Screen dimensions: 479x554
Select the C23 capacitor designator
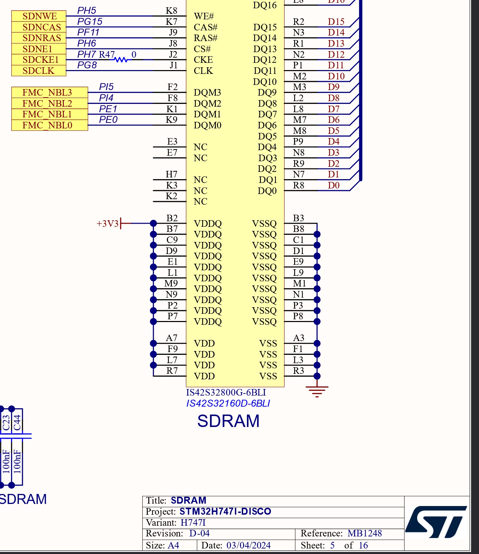[x=6, y=423]
